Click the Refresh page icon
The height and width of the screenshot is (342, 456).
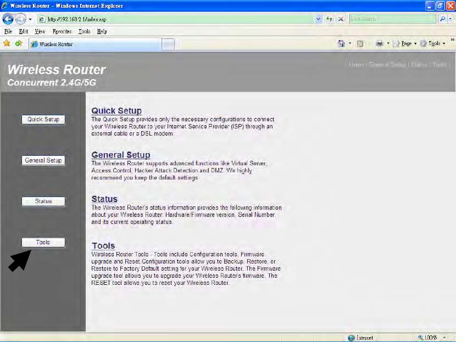(329, 19)
